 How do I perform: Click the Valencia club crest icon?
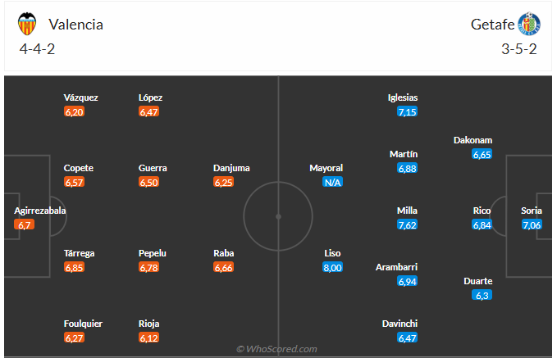coord(27,24)
